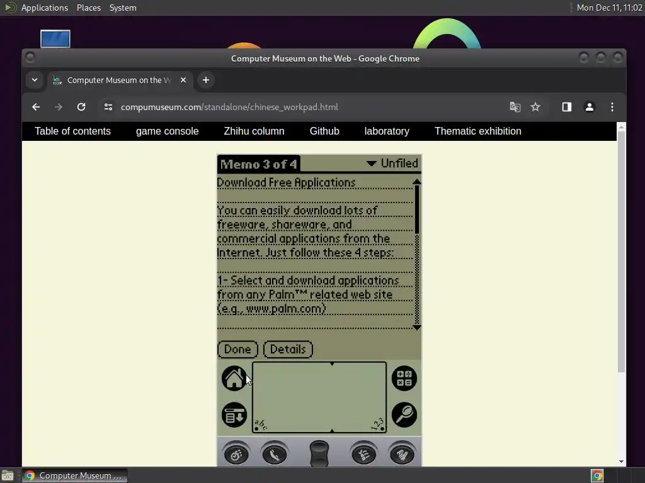Tap the Palm Calculator silkscreen icon
The image size is (645, 483).
point(404,378)
